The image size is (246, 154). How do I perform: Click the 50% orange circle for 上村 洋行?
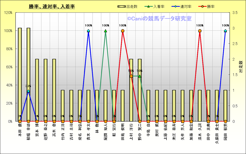tap(131, 76)
